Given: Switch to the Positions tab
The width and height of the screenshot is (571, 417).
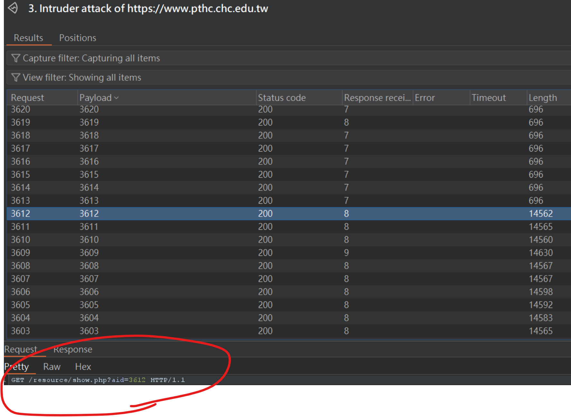Looking at the screenshot, I should (x=78, y=38).
